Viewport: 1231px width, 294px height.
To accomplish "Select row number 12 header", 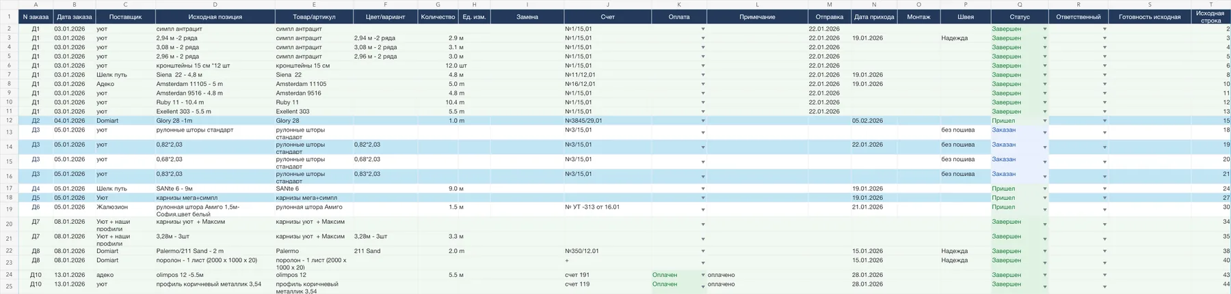I will tap(9, 121).
